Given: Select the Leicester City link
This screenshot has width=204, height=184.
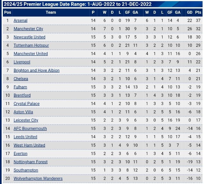Looking at the screenshot, I should pyautogui.click(x=26, y=120).
